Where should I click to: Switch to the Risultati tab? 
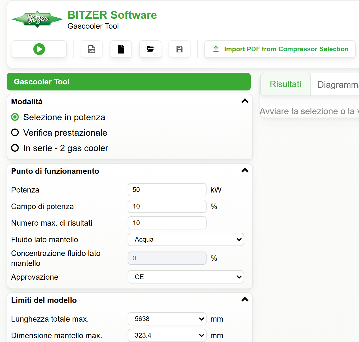point(286,84)
